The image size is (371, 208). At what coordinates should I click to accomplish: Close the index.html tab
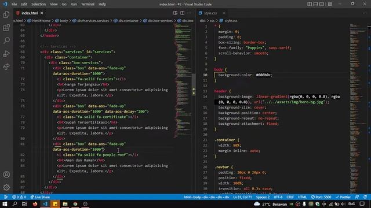[x=42, y=13]
